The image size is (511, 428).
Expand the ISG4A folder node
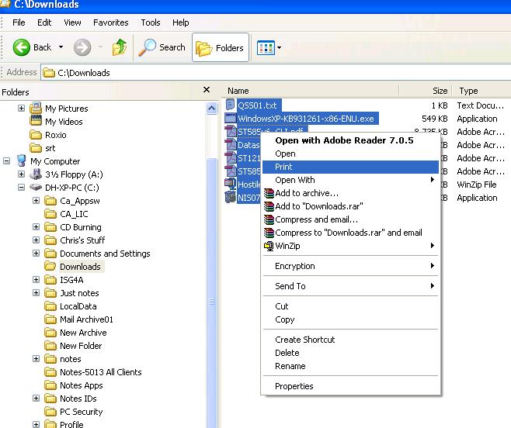[36, 280]
